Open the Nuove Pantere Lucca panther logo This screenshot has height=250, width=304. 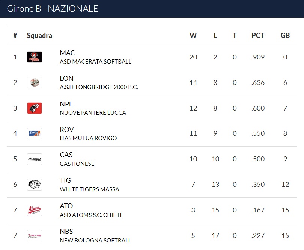35,108
